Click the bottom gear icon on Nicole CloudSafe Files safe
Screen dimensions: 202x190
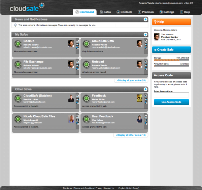coord(77,123)
